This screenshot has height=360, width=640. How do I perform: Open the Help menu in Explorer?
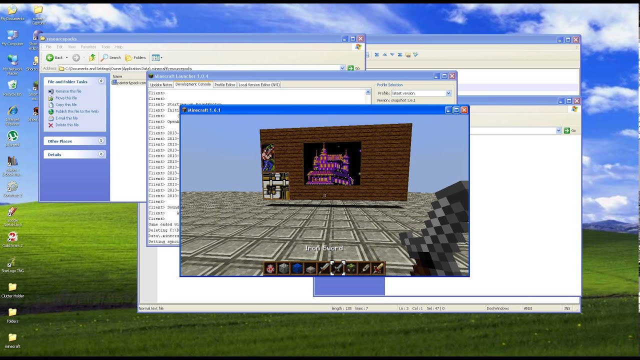coord(118,47)
